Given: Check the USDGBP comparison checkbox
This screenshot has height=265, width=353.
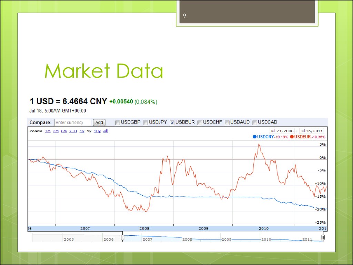Looking at the screenshot, I should tap(118, 123).
